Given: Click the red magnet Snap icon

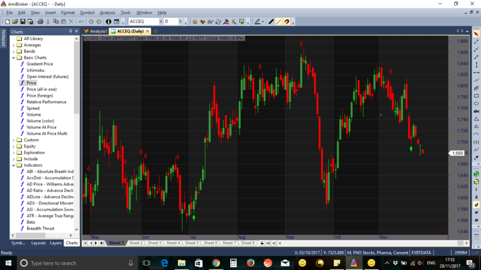Looking at the screenshot, I should [x=287, y=22].
